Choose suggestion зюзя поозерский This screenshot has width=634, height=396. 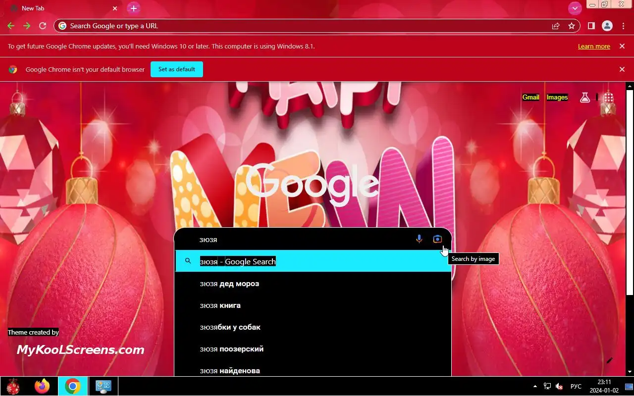(313, 349)
